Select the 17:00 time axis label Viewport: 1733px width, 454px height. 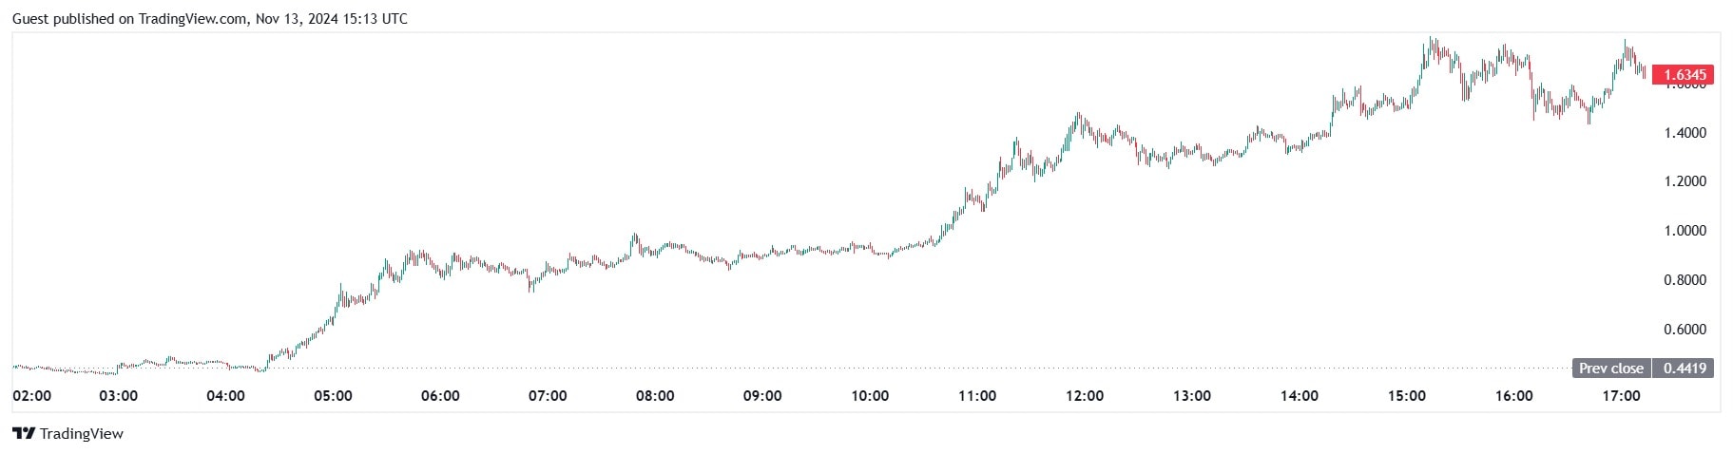click(1622, 396)
